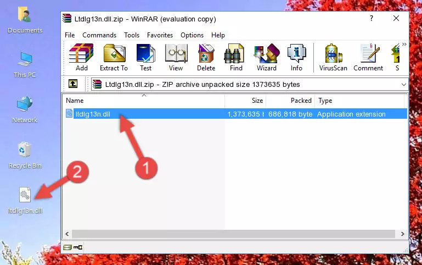Select the ltdlg13n.dll row name

pos(93,114)
